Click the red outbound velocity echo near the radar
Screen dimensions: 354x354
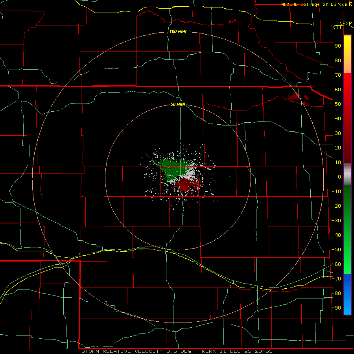pos(187,184)
